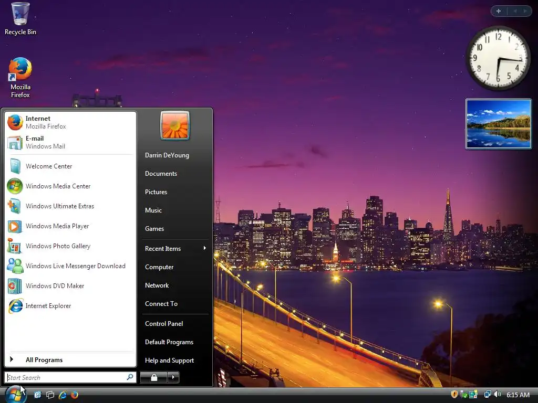Viewport: 538px width, 403px height.
Task: Open Documents from Start menu
Action: point(175,173)
